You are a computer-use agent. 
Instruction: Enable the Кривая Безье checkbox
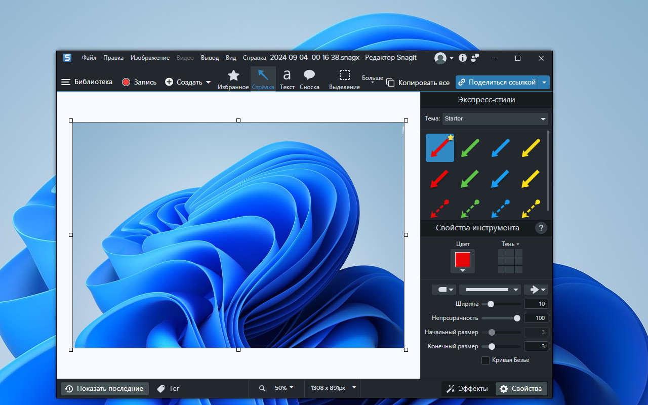pyautogui.click(x=485, y=360)
